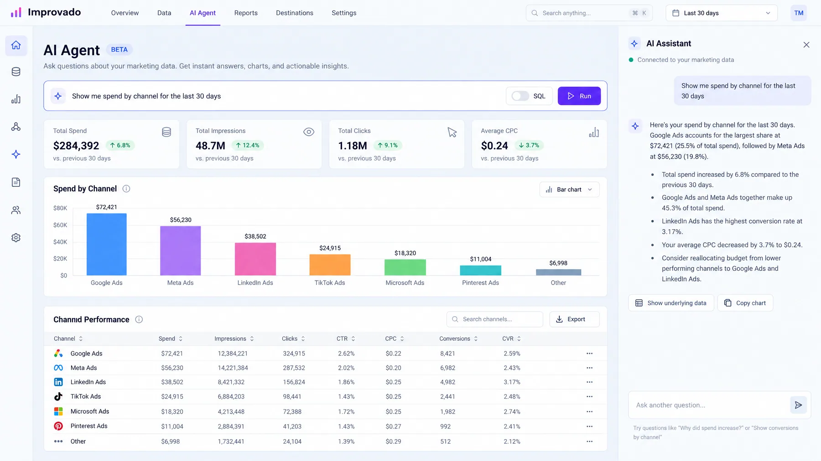Click the TikTok Ads channel row name
The width and height of the screenshot is (821, 461).
point(86,396)
